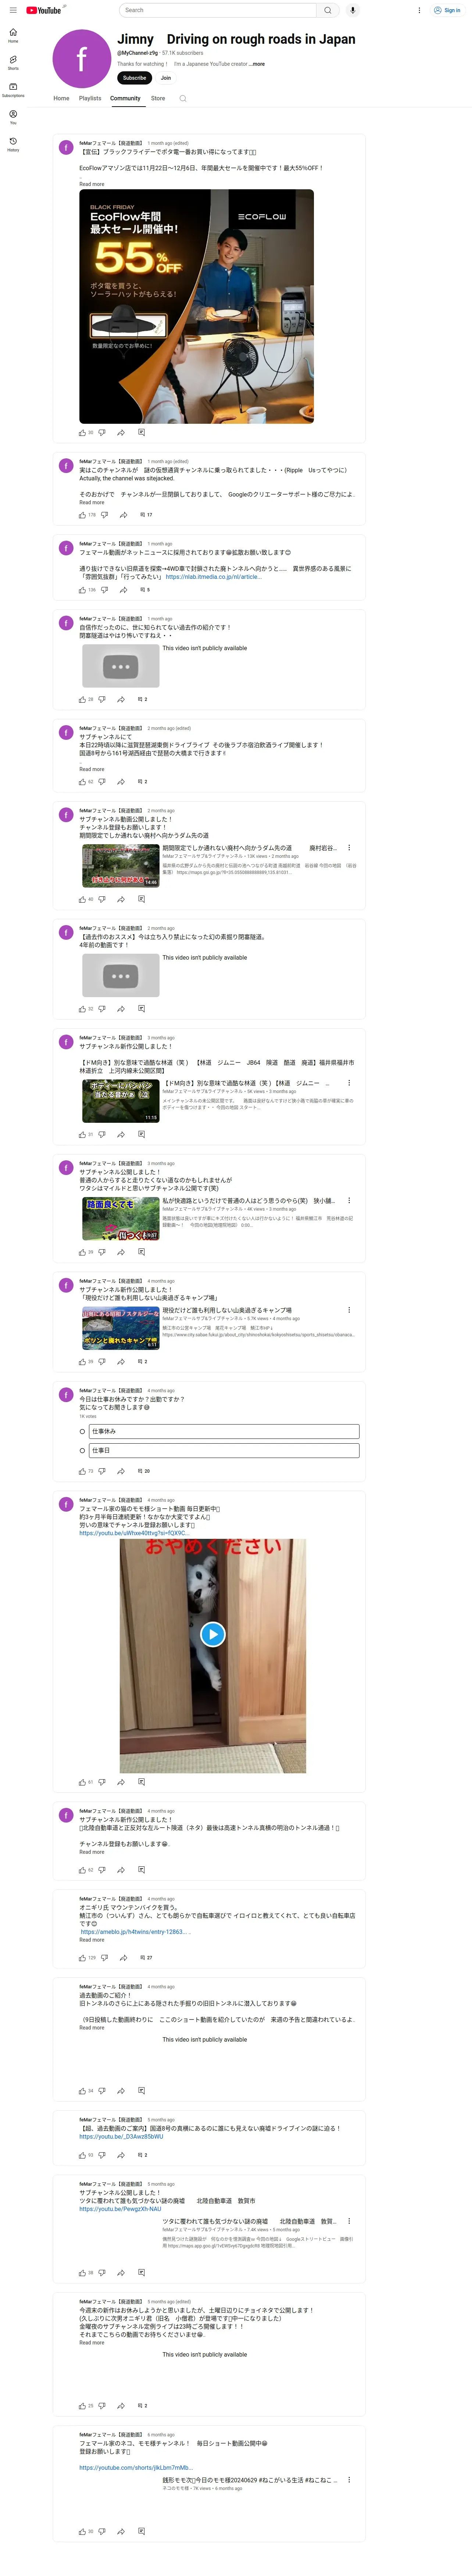Expand 'Read more' on the EcoFlow post
This screenshot has height=2576, width=472.
click(92, 184)
